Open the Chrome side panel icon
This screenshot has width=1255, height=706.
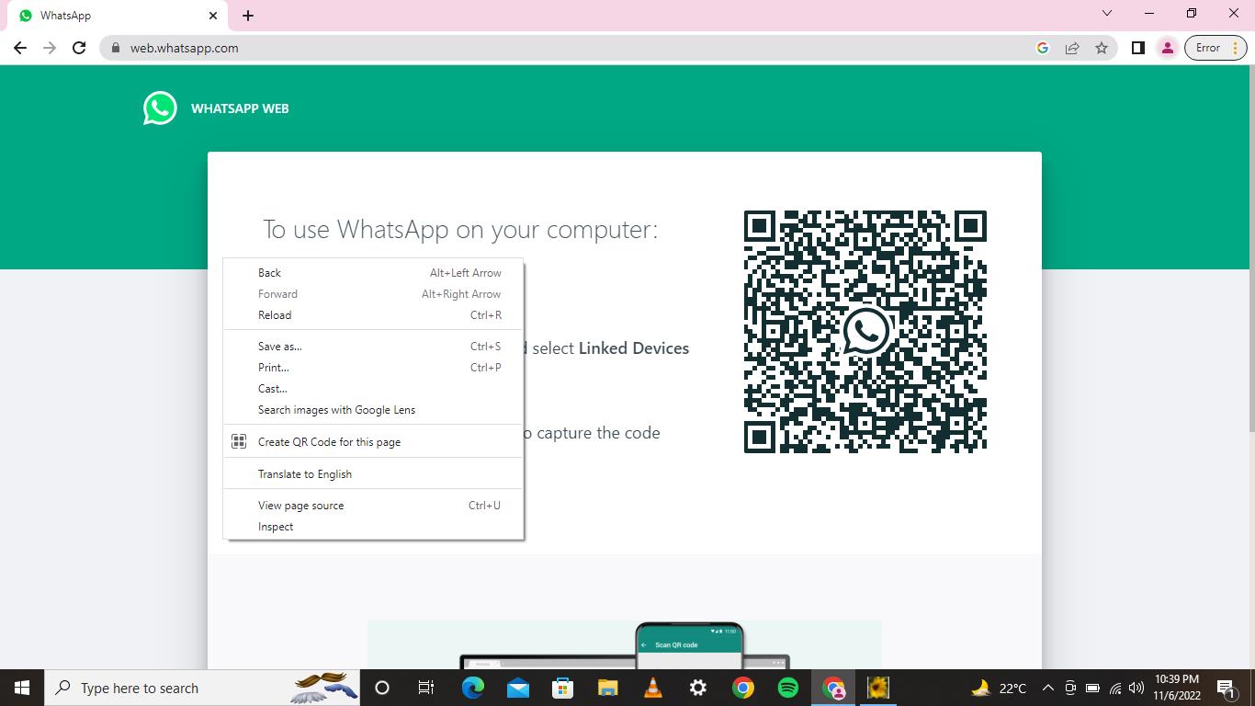click(1137, 48)
